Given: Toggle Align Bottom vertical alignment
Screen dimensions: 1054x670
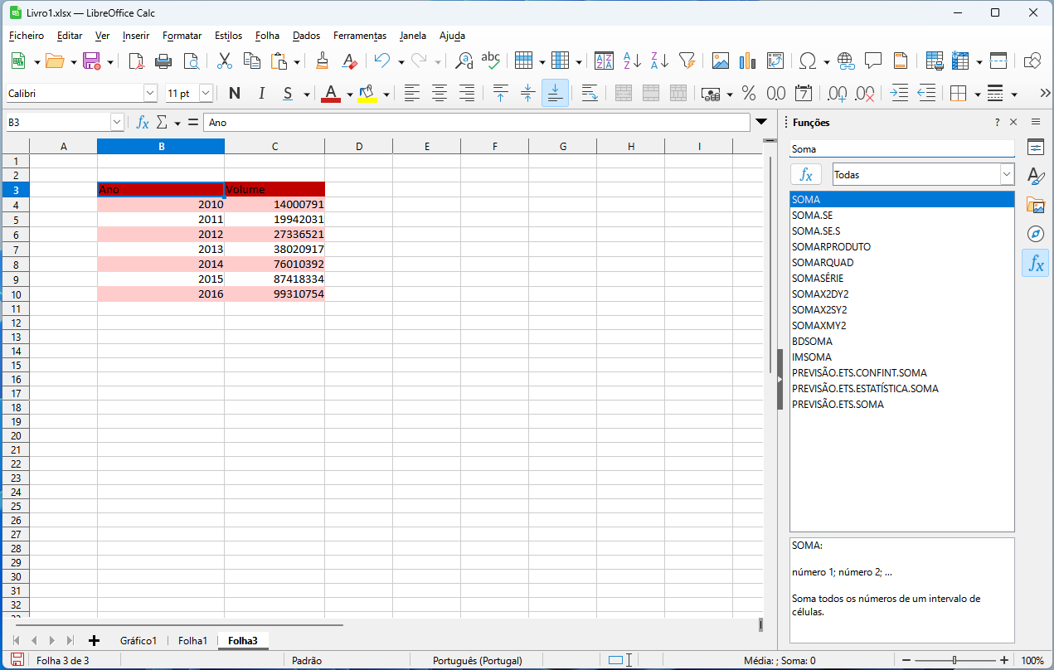Looking at the screenshot, I should 555,94.
